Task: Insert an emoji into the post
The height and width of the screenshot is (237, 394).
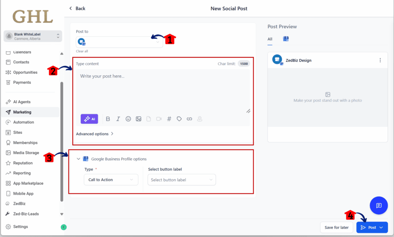Action: click(128, 119)
